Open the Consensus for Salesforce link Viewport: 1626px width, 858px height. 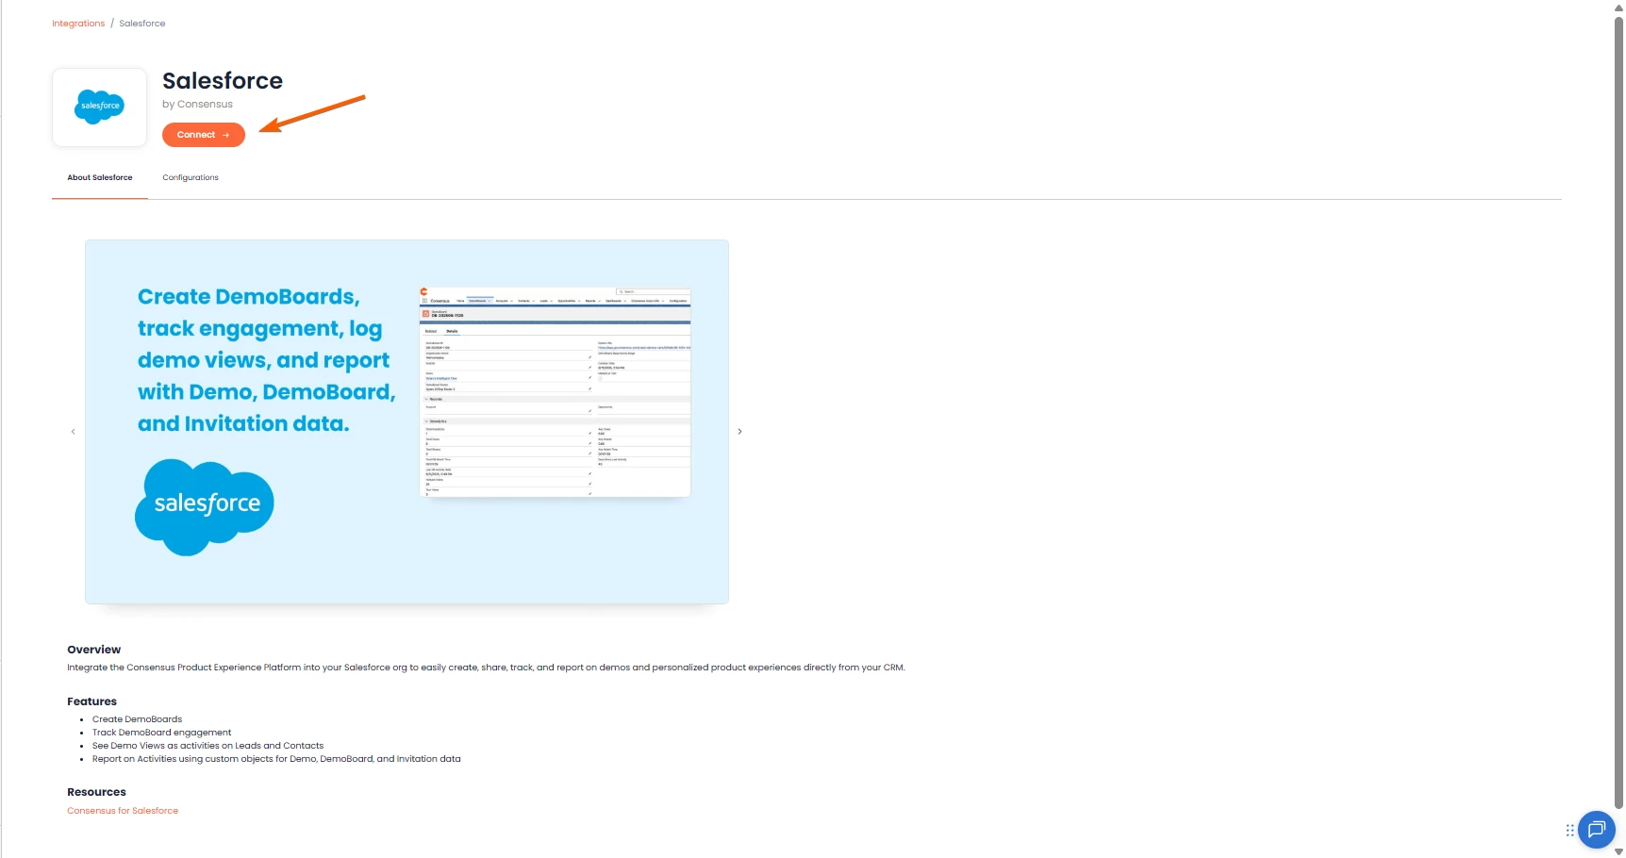tap(123, 811)
